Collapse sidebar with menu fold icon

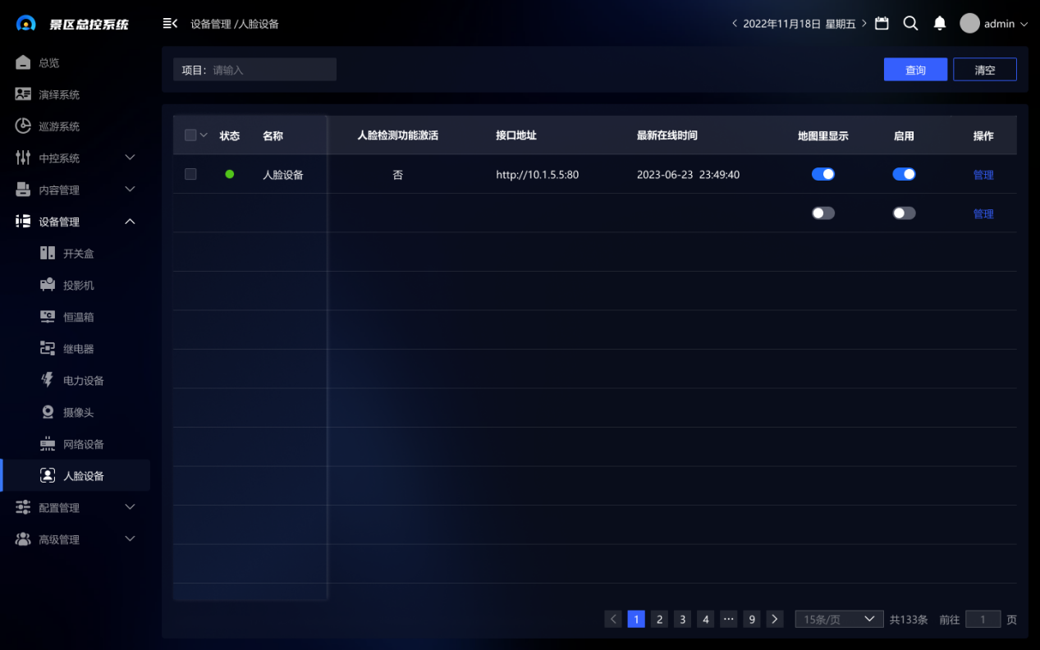click(x=170, y=24)
